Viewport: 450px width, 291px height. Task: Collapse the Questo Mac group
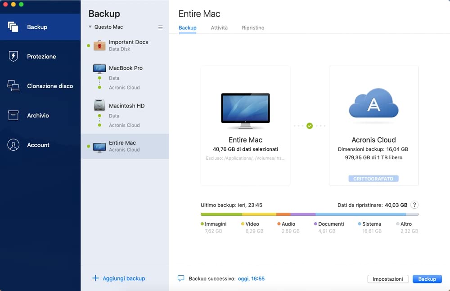point(90,27)
